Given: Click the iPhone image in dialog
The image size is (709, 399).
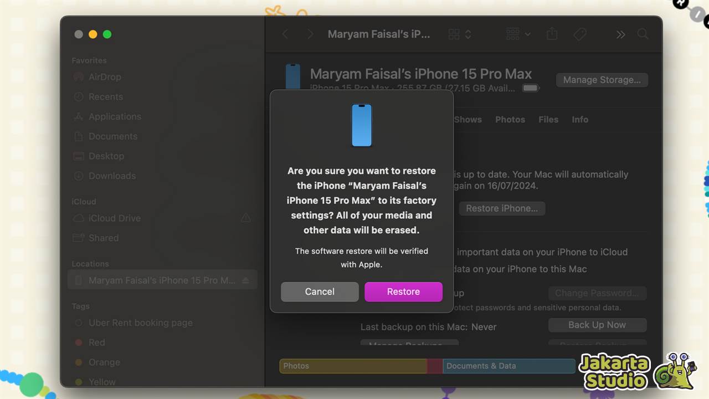Looking at the screenshot, I should [x=362, y=125].
